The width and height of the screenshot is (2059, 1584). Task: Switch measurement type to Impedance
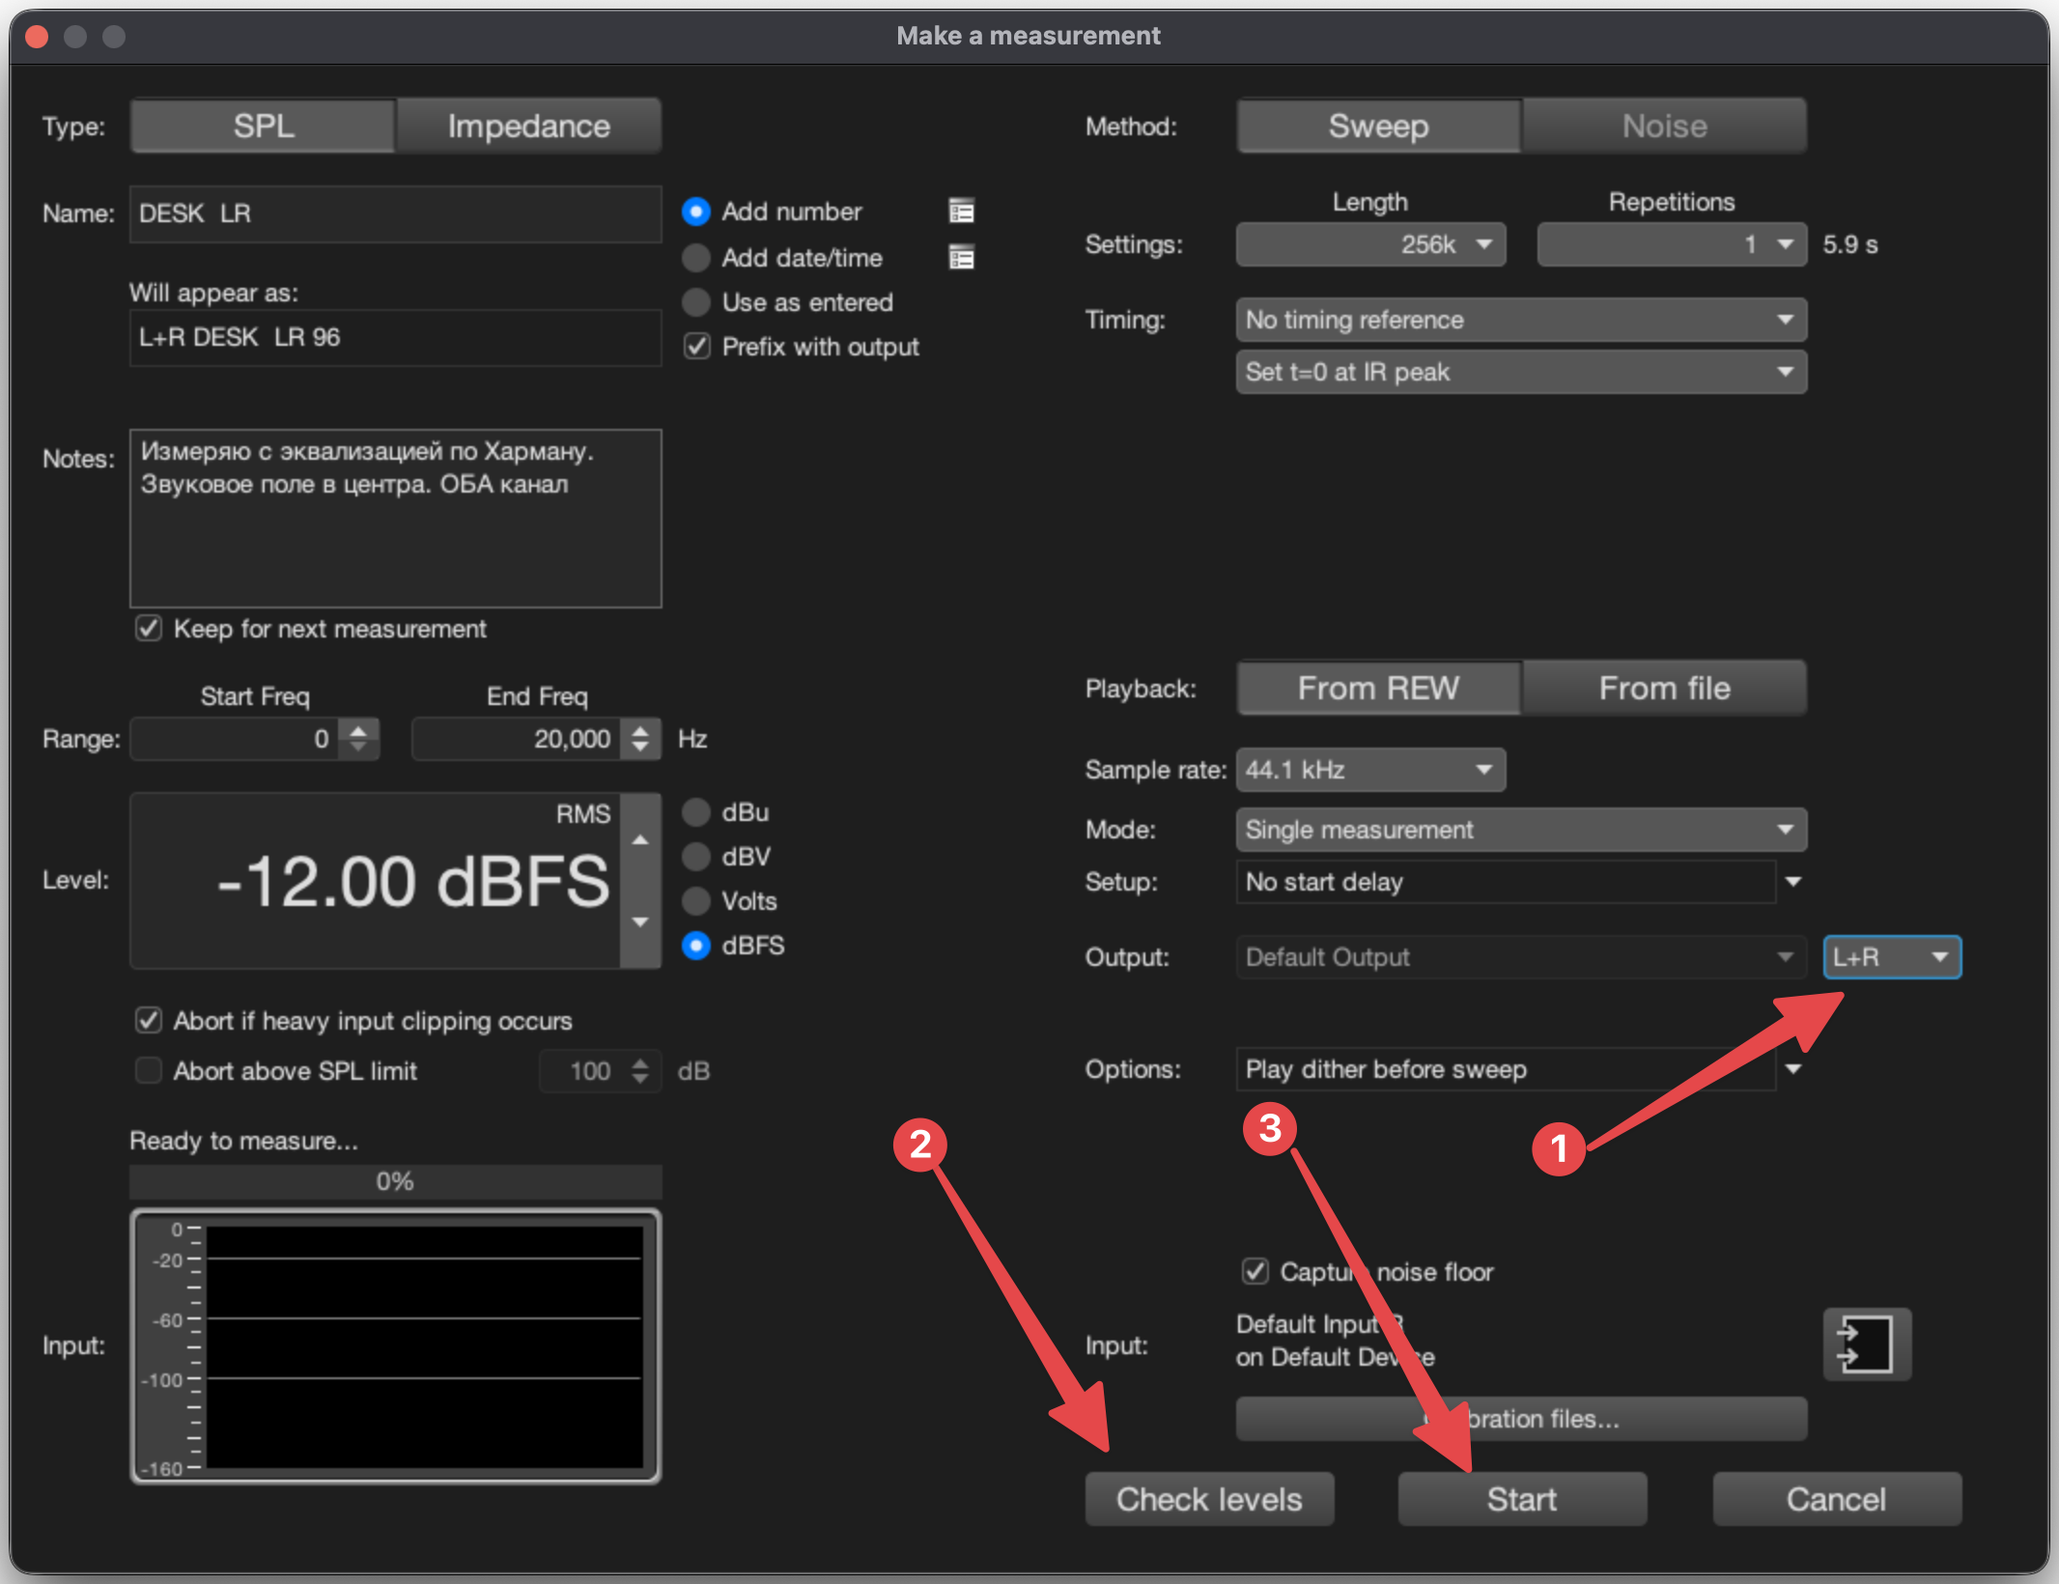click(x=528, y=126)
